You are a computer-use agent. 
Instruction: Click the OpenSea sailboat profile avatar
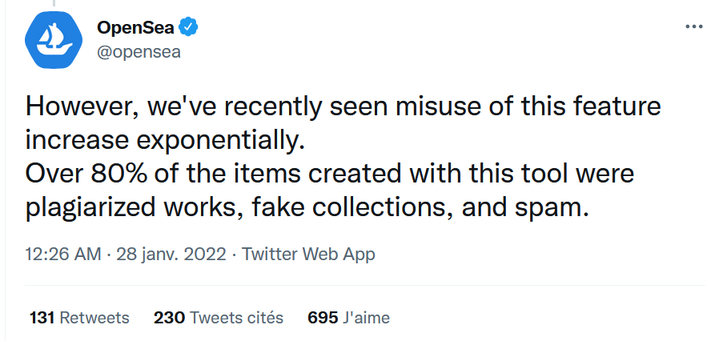[x=54, y=41]
